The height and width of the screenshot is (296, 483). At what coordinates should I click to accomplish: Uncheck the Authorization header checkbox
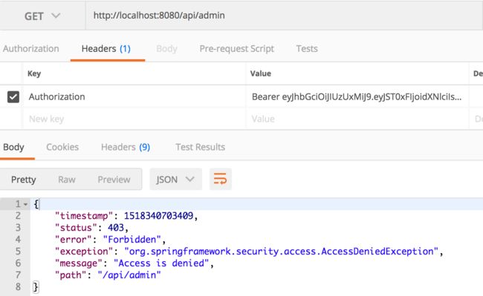pyautogui.click(x=13, y=97)
